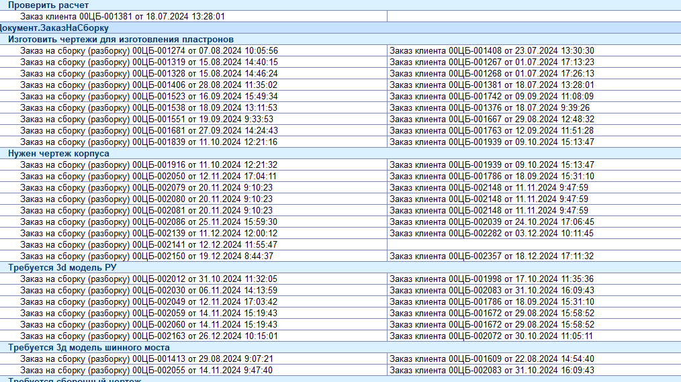Screen dimensions: 681x382
Task: Click Заказ клиента 00ЦБ-002148 beside order 00ЦБ-002081
Action: (489, 211)
